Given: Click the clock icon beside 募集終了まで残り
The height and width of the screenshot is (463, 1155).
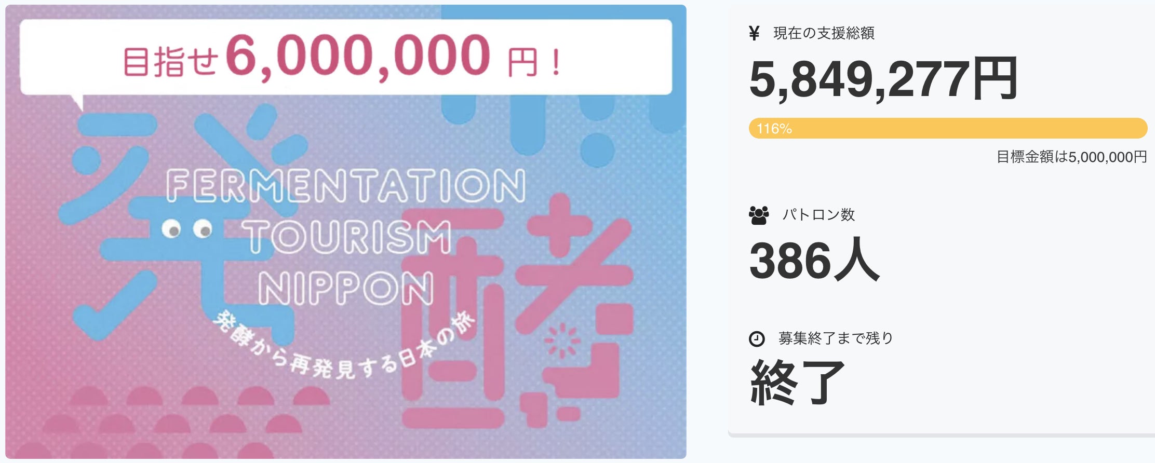Looking at the screenshot, I should [757, 339].
